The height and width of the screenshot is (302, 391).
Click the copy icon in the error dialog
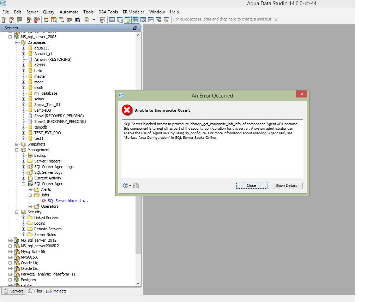pos(136,185)
